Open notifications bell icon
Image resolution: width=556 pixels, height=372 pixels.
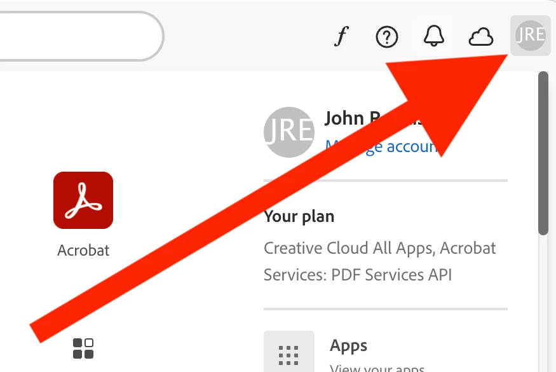point(433,36)
